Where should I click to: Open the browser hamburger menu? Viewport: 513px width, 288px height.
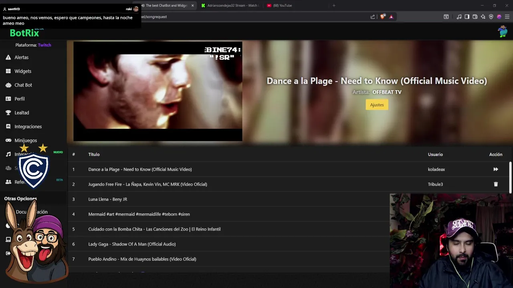(507, 17)
